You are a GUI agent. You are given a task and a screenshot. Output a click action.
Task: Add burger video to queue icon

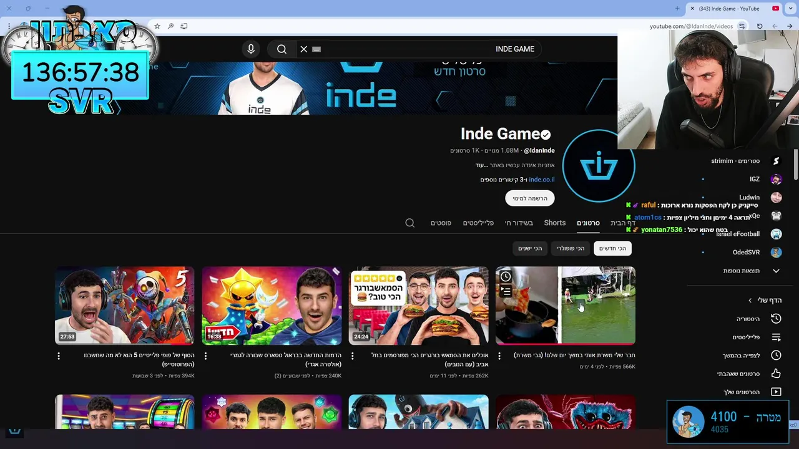[x=506, y=291]
